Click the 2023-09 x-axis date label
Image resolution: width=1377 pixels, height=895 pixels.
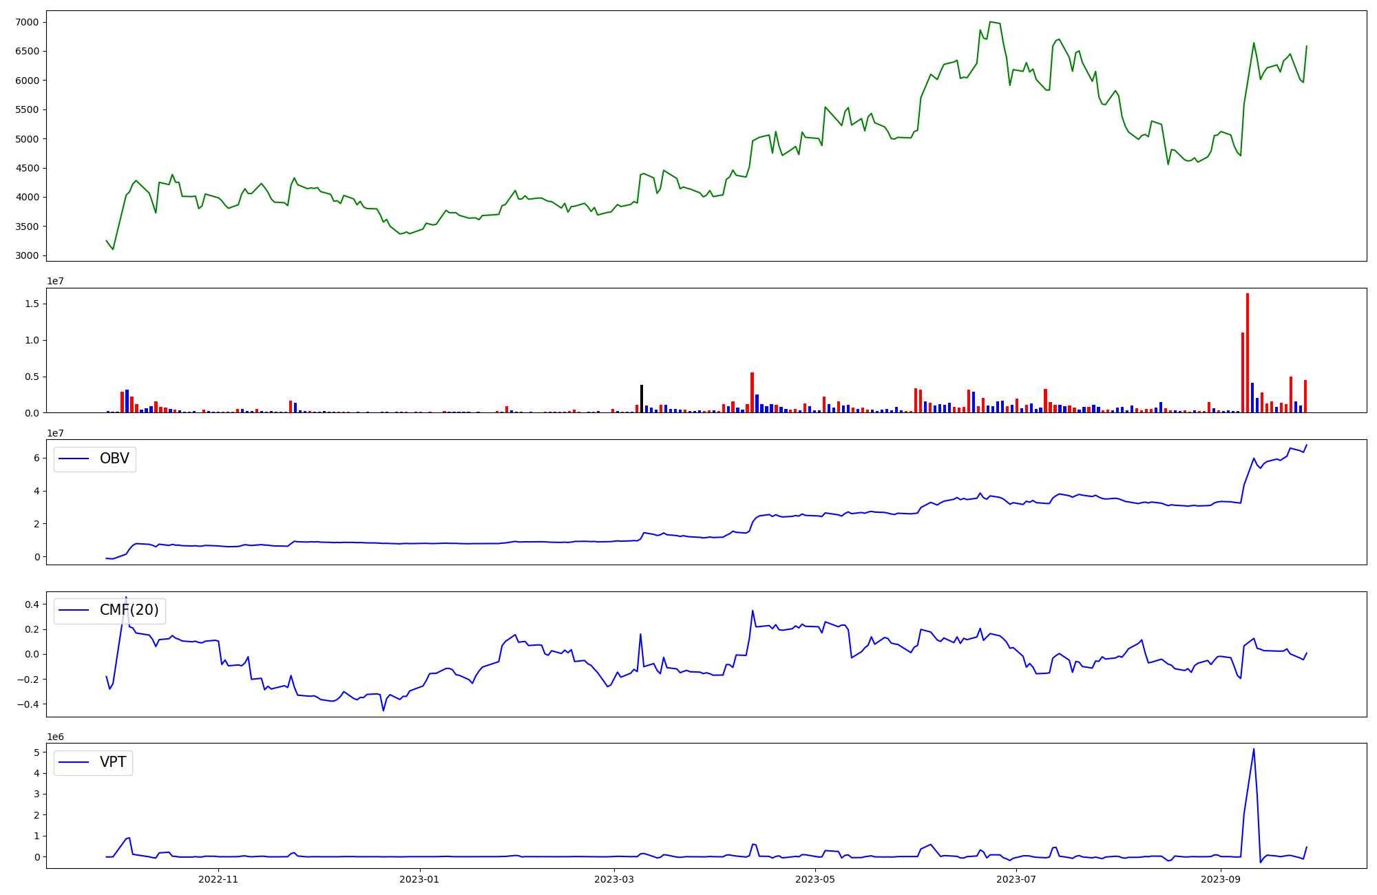point(1221,879)
